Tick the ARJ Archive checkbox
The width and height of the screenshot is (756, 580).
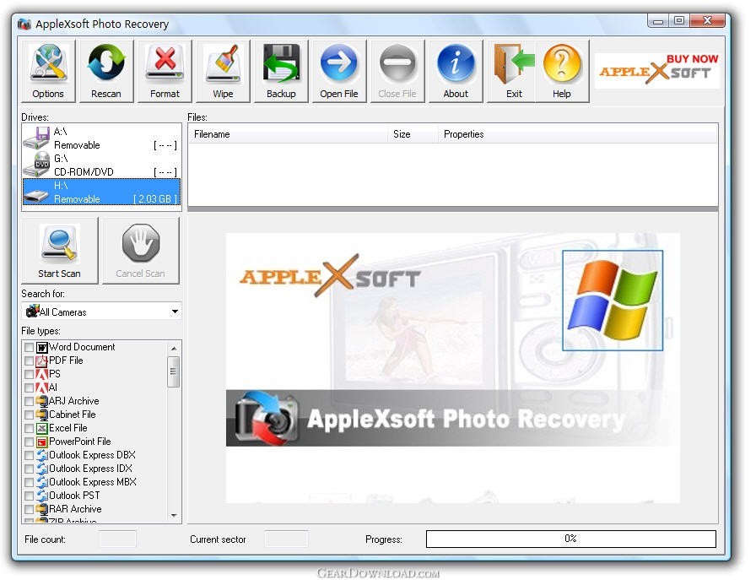point(29,402)
